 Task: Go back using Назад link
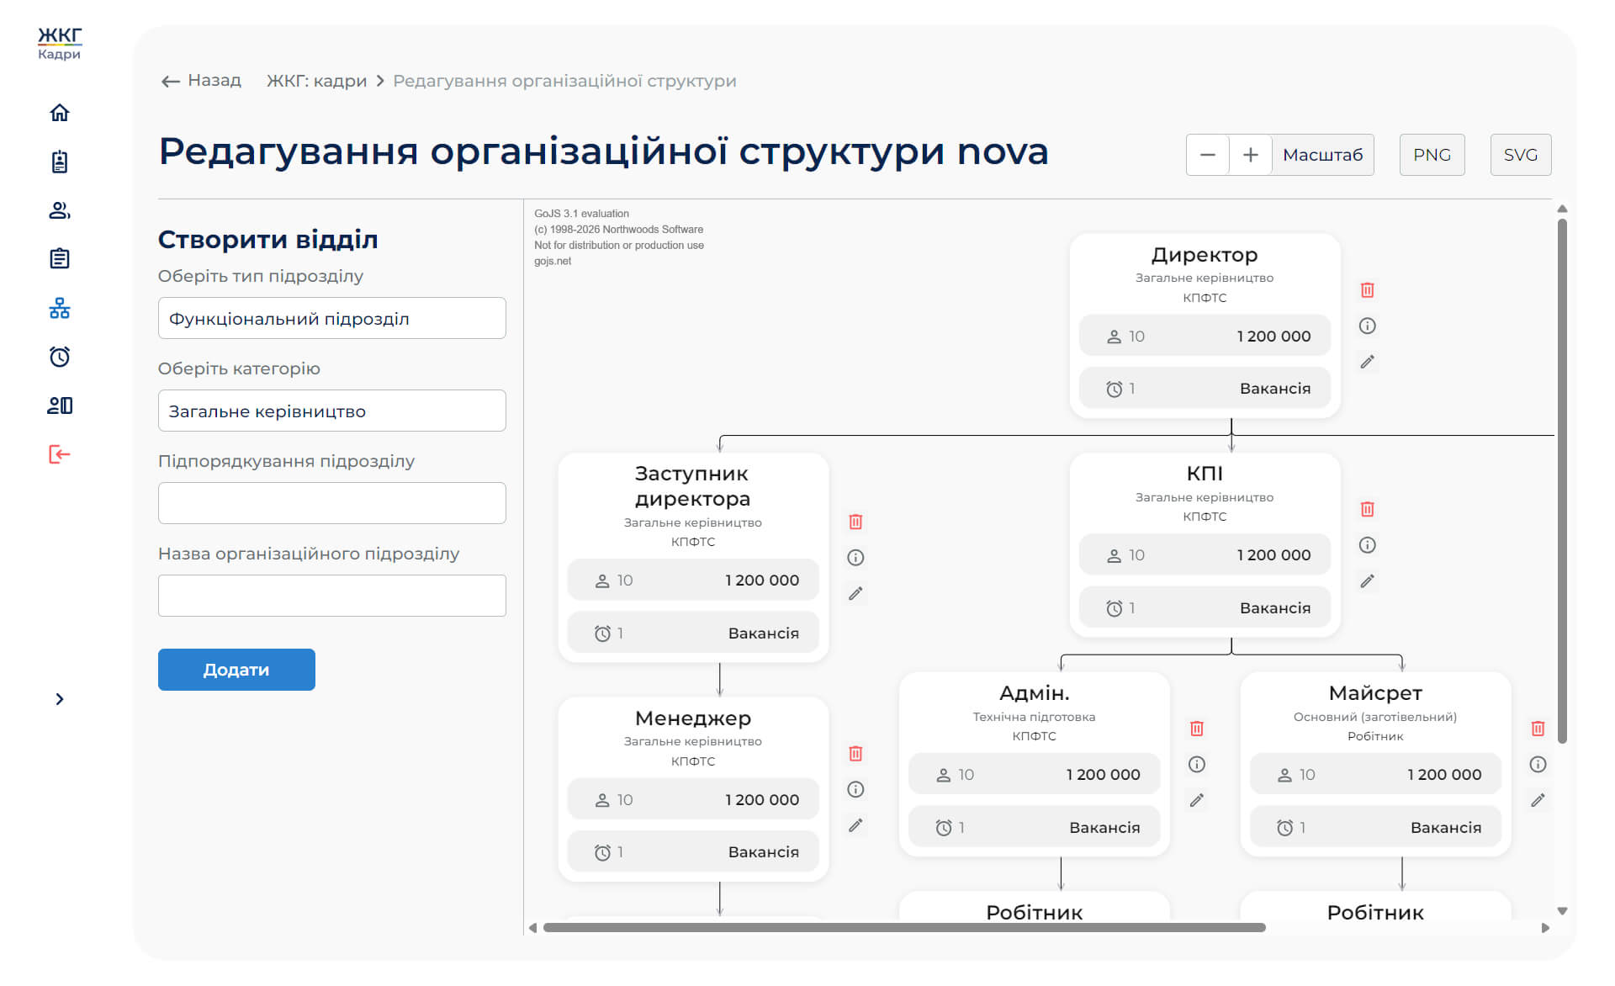201,81
